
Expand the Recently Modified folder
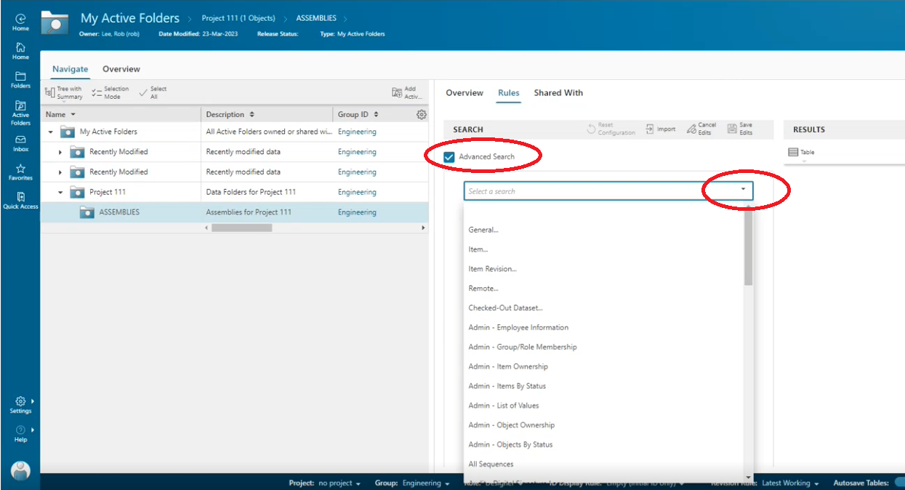point(62,151)
